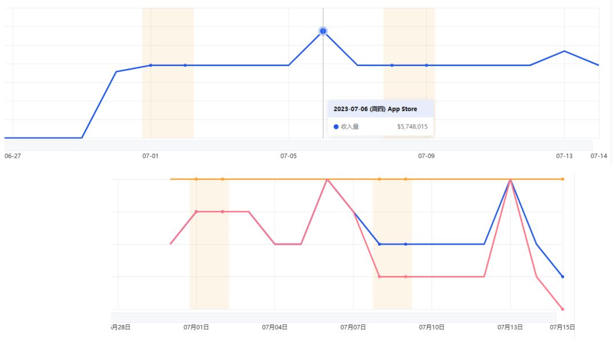Click the 07月10日 axis label

[x=431, y=327]
